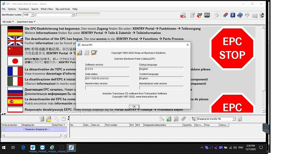Viewport: 300px width, 154px height.
Task: Toggle write protection lock on temporary shopping list
Action: pos(4,129)
